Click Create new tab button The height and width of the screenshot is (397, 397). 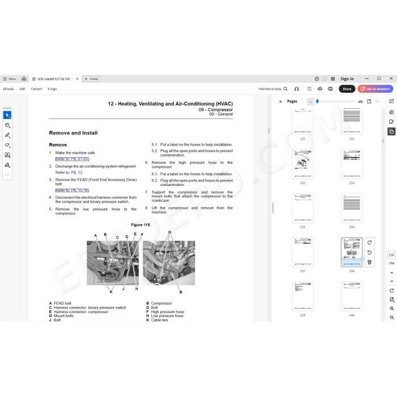point(91,79)
